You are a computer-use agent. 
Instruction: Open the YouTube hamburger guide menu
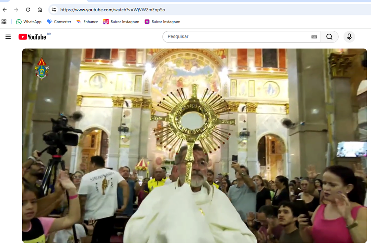(8, 37)
